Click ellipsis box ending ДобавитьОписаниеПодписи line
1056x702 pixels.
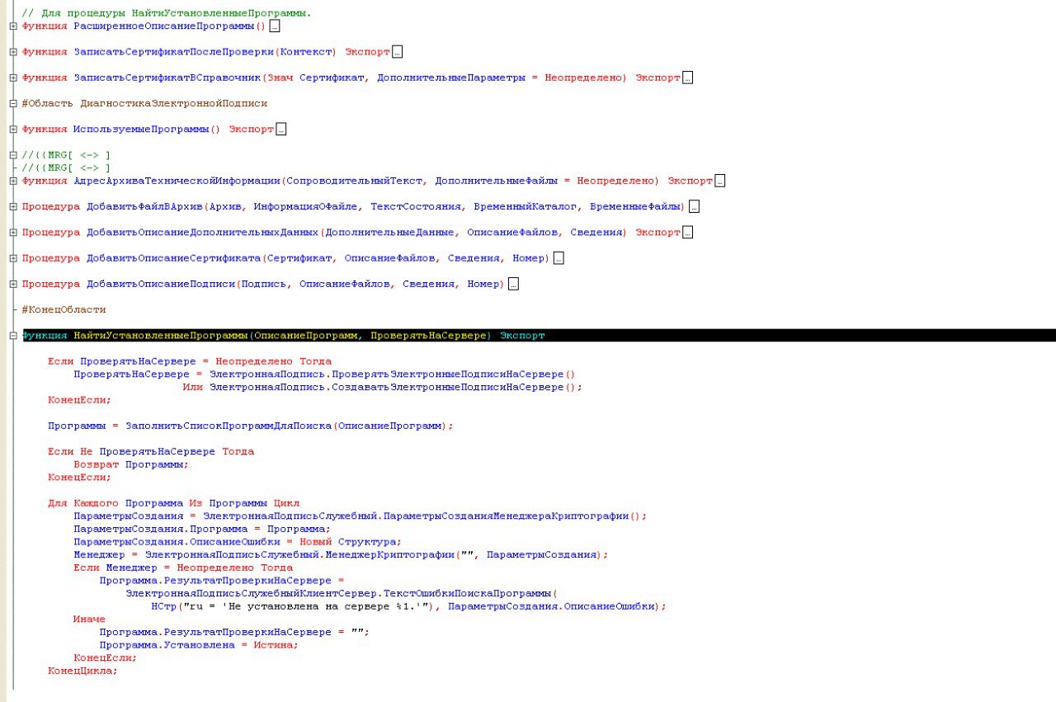(x=513, y=284)
